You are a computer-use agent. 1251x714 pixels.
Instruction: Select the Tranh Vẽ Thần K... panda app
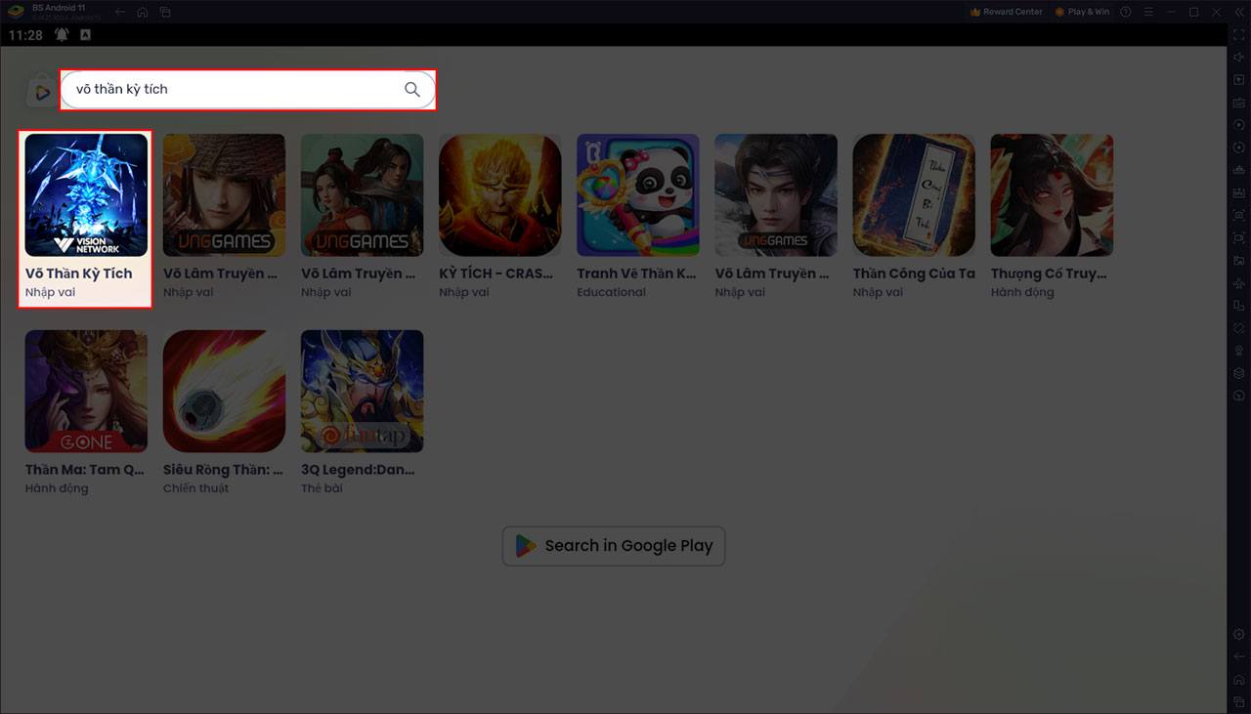(637, 217)
